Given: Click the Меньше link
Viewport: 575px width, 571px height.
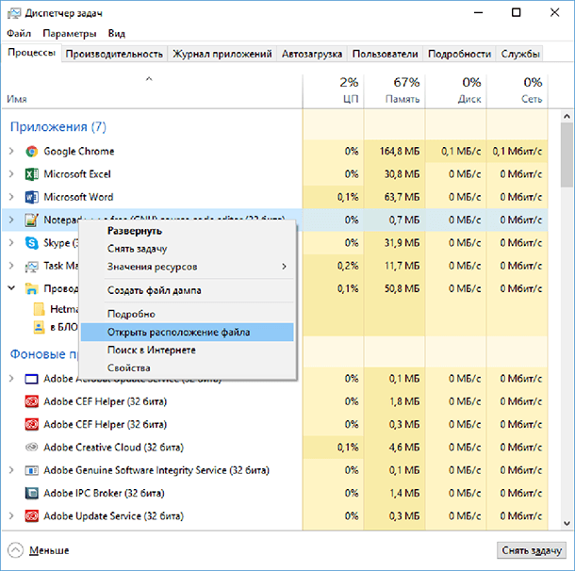Looking at the screenshot, I should [49, 550].
